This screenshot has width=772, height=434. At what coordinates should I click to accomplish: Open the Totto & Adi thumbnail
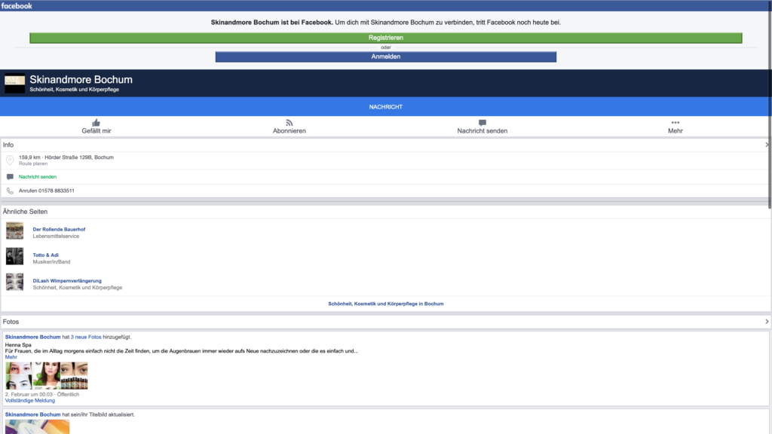(14, 256)
